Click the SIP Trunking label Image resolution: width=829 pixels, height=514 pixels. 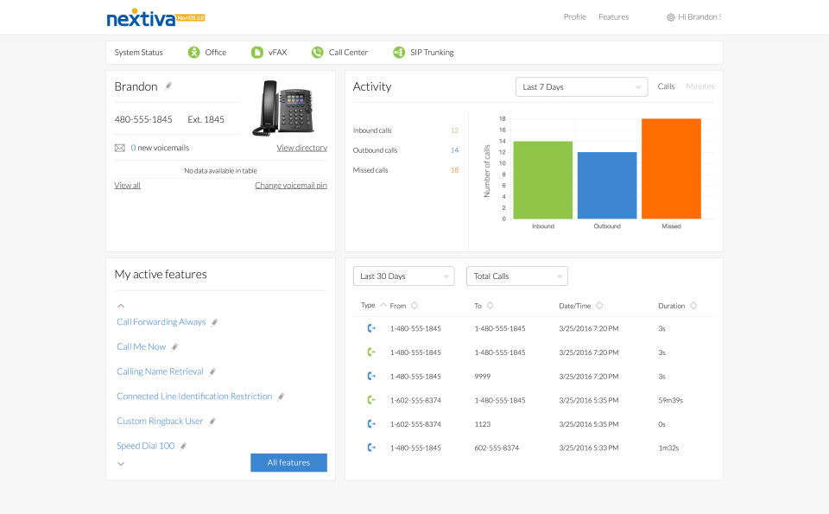[x=432, y=53]
